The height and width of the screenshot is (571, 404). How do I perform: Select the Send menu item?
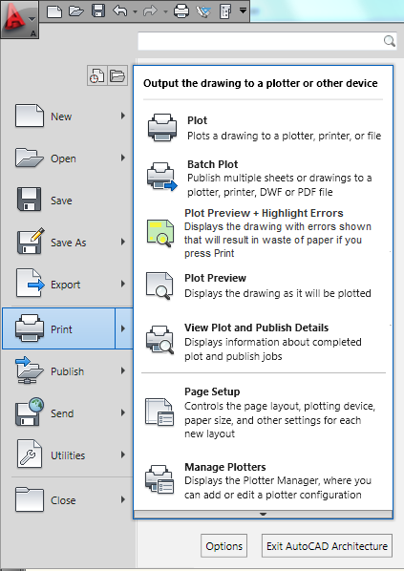(x=61, y=413)
